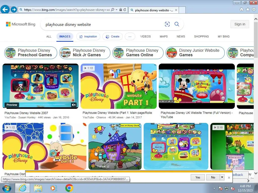
Task: Open the 0:18 green video thumbnail
Action: tap(232, 147)
